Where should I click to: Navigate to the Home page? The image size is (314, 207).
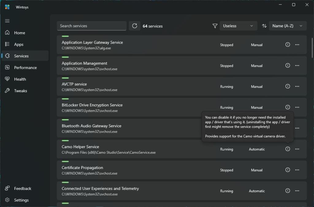[19, 32]
